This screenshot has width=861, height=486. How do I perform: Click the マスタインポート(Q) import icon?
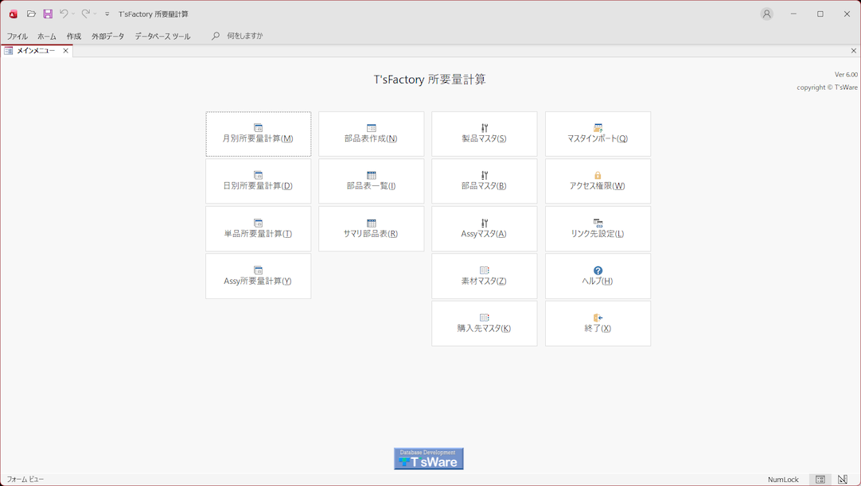[x=598, y=128]
